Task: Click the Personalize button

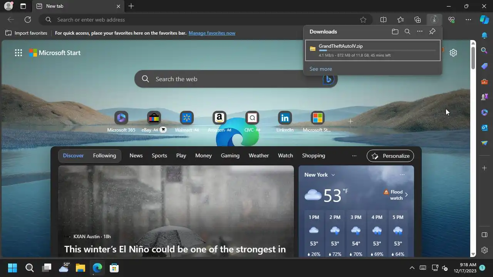Action: 390,156
